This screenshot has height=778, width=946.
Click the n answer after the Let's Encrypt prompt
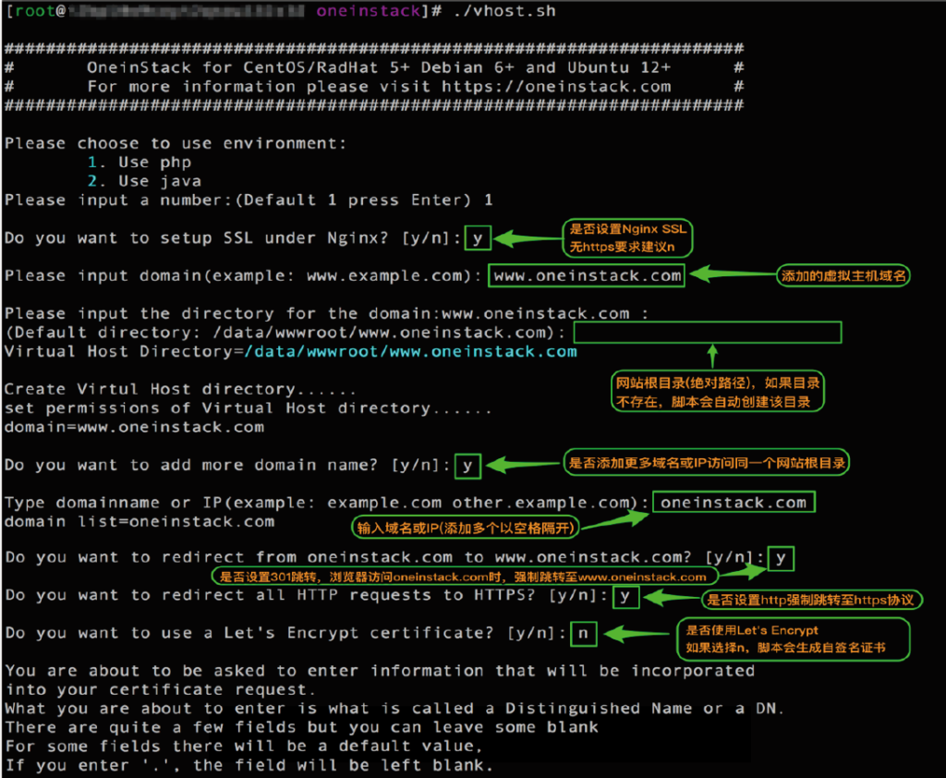584,634
